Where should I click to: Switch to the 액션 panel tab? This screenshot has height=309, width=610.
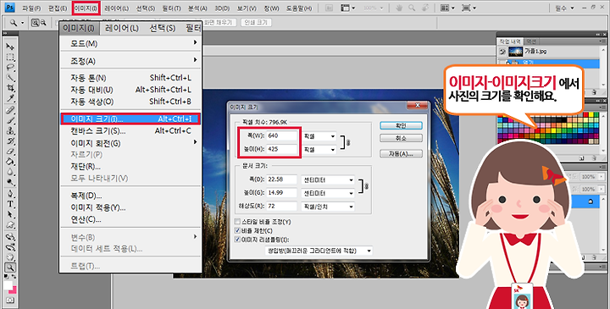[x=531, y=41]
